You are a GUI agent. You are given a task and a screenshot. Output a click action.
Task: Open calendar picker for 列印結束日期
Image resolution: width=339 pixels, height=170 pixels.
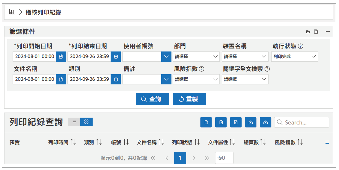pyautogui.click(x=116, y=56)
